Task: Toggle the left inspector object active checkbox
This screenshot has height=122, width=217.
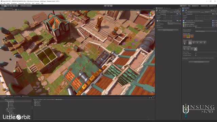Action: coord(160,10)
